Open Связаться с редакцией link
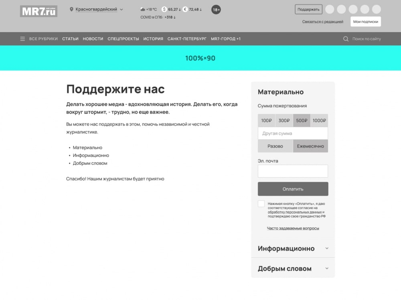This screenshot has width=401, height=300. pos(322,22)
